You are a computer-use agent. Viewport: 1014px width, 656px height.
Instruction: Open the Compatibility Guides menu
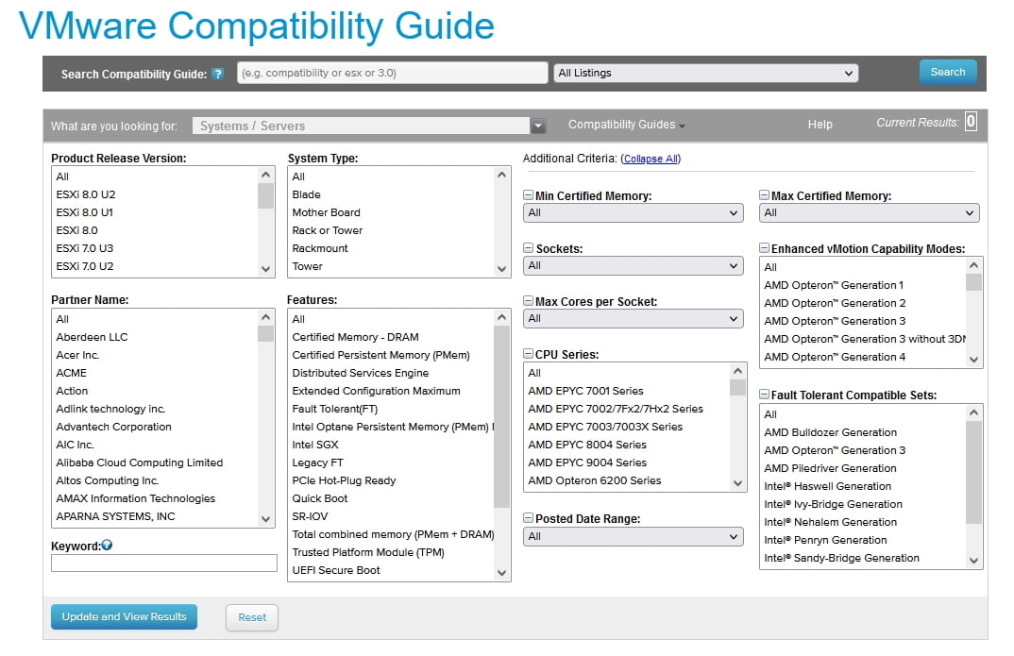[x=626, y=124]
